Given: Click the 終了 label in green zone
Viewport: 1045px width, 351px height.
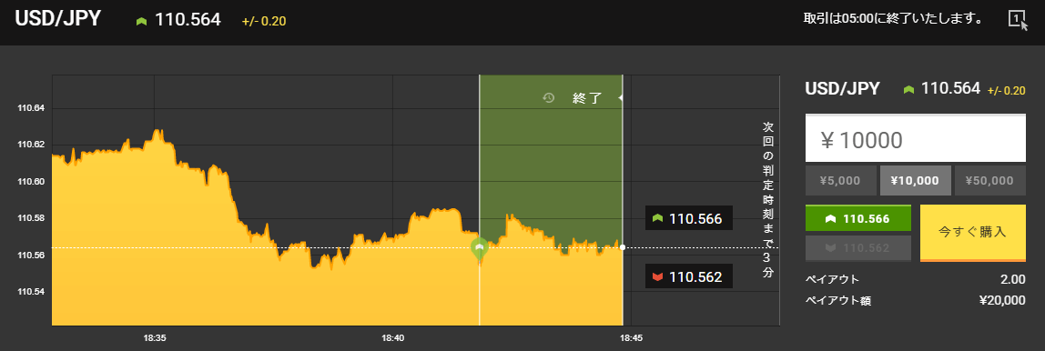Looking at the screenshot, I should pyautogui.click(x=587, y=98).
